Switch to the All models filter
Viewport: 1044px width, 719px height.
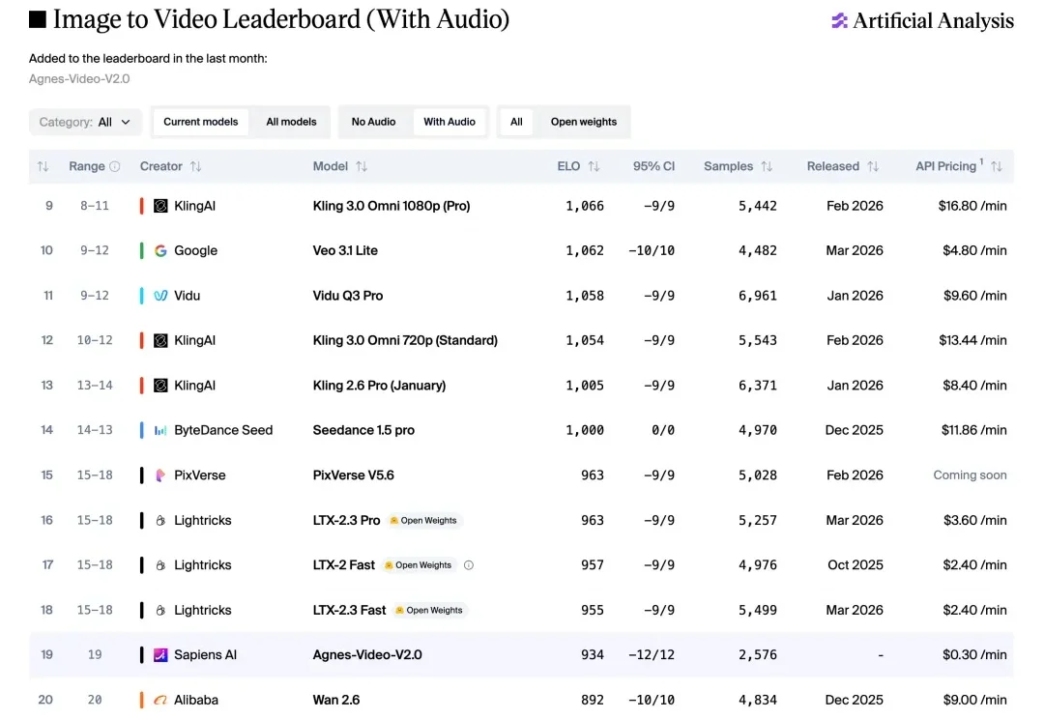(291, 122)
